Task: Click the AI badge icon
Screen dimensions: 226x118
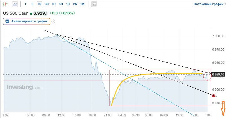Action: [7, 21]
